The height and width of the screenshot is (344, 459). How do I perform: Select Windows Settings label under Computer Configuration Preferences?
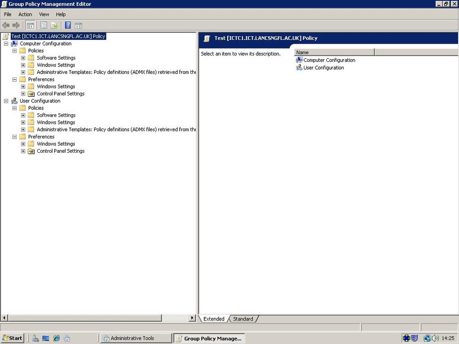click(56, 86)
